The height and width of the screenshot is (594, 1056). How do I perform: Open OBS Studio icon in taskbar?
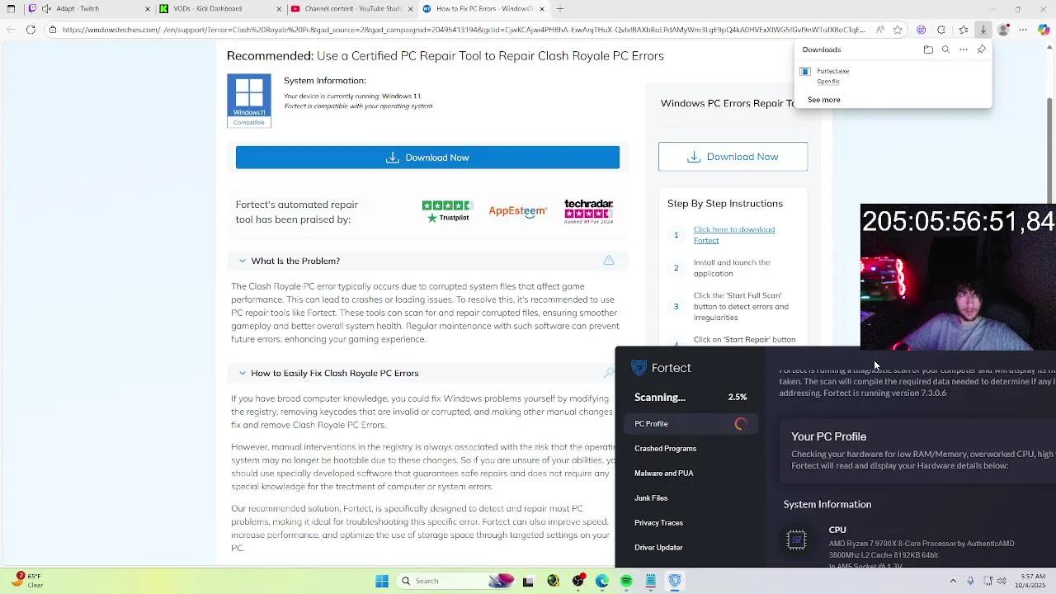(x=577, y=581)
